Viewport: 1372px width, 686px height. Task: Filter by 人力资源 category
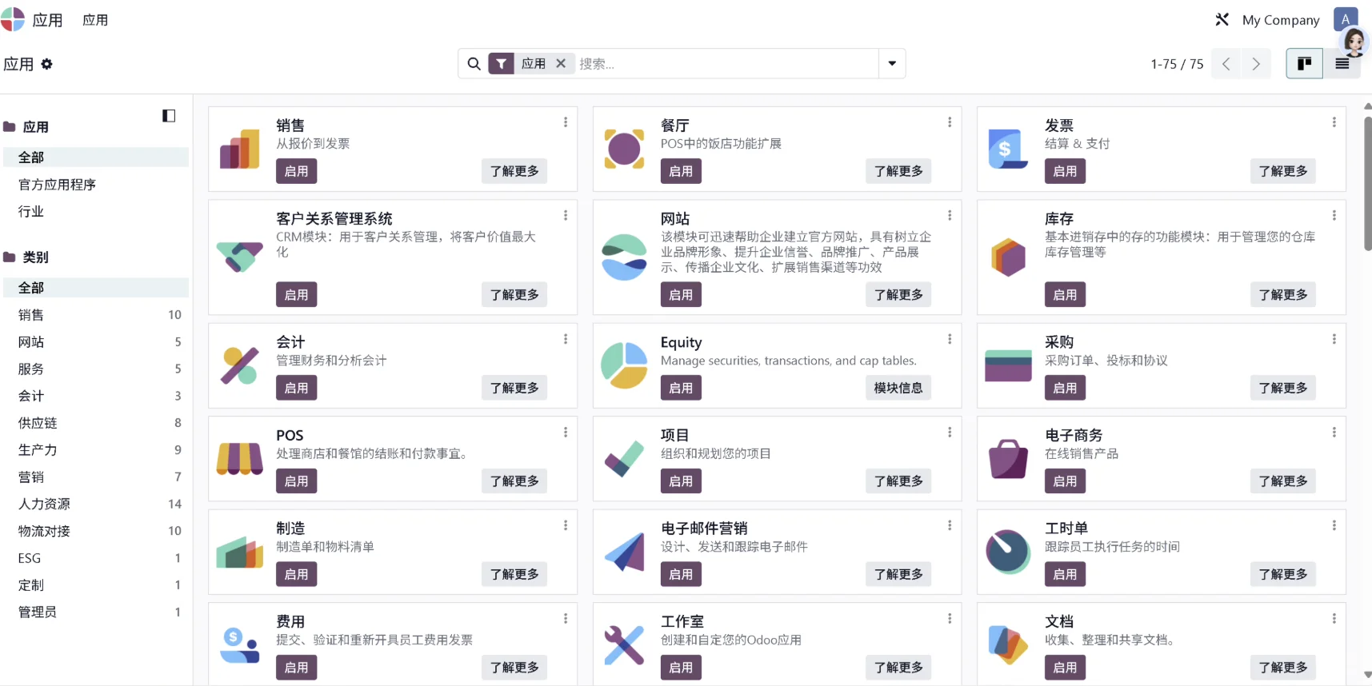[x=96, y=505]
